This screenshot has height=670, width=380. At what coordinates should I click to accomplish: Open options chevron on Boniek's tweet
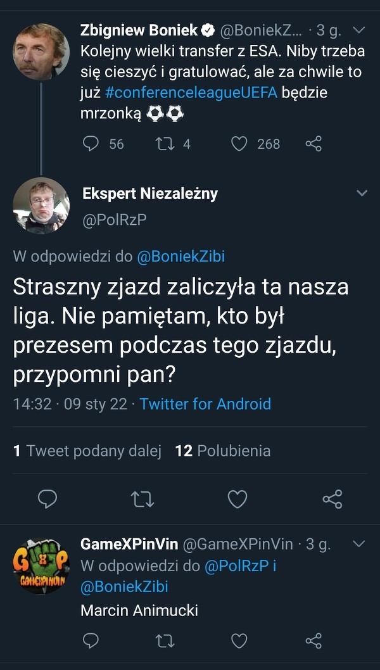[359, 30]
